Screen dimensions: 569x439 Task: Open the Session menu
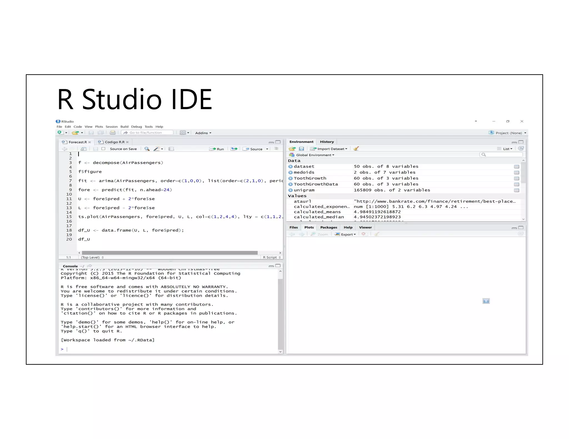(111, 127)
